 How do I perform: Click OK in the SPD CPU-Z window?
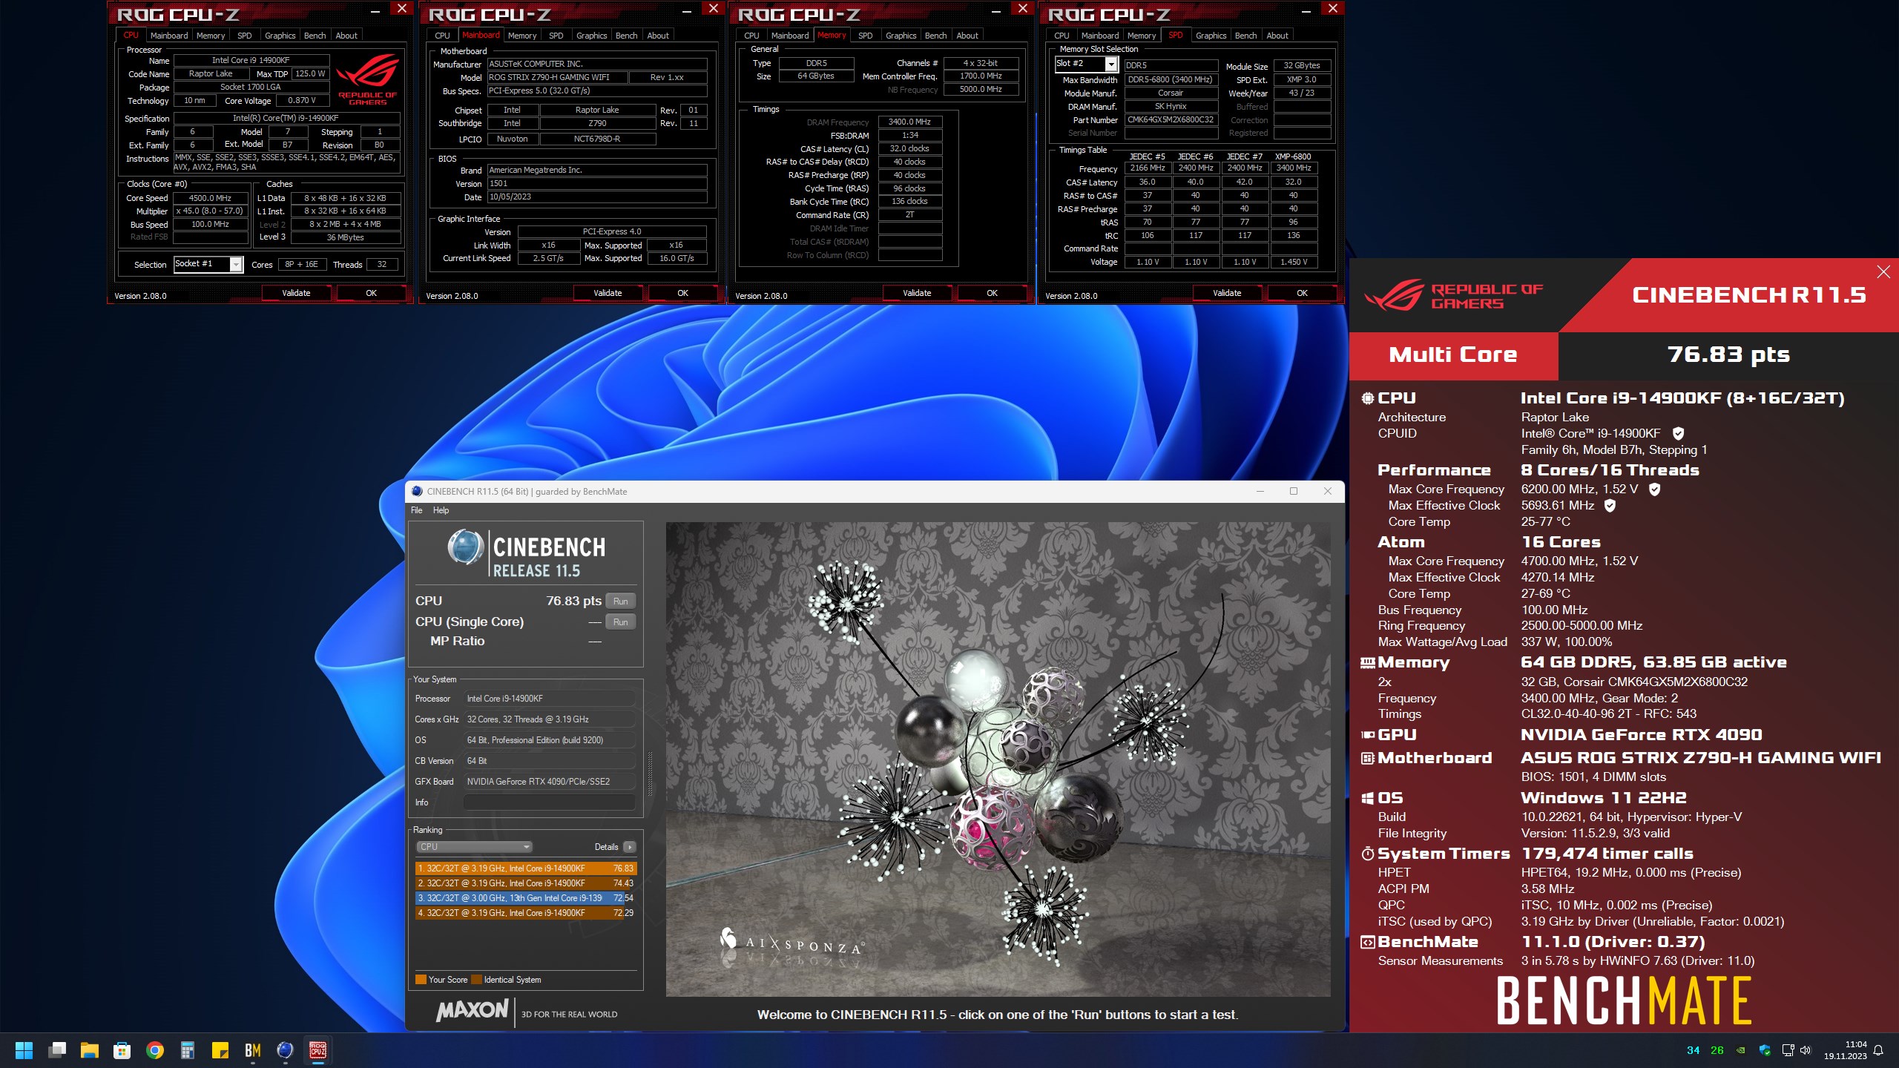[x=1302, y=293]
